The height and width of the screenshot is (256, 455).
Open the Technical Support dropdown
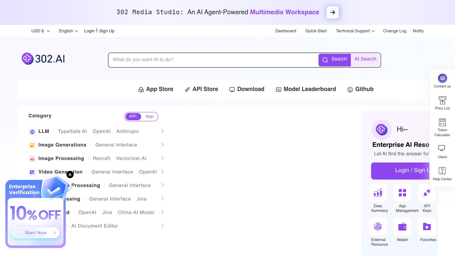[355, 31]
